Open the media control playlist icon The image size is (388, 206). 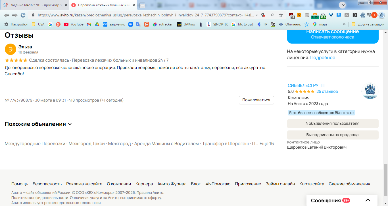tap(369, 15)
